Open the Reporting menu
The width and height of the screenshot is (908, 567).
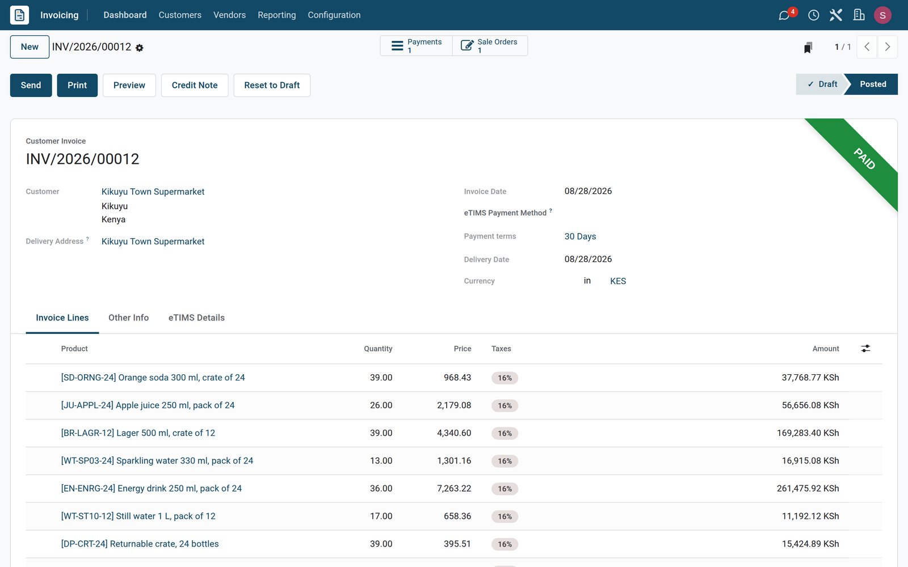tap(277, 15)
